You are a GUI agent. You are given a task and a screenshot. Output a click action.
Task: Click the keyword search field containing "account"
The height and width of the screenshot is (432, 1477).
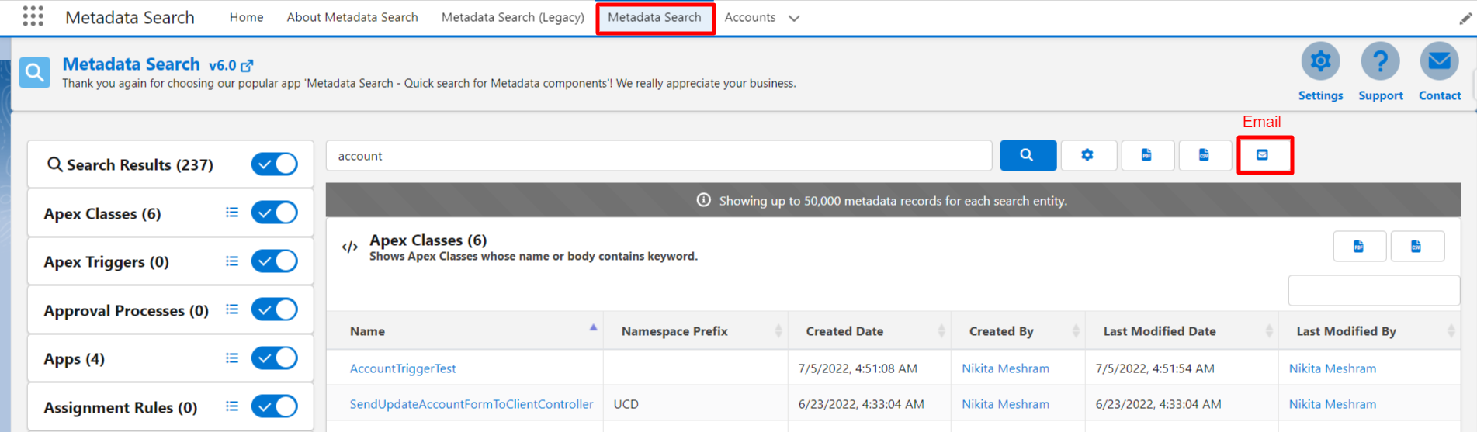658,156
